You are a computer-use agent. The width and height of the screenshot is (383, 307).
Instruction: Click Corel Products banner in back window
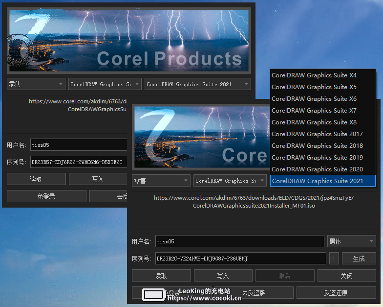(x=129, y=41)
